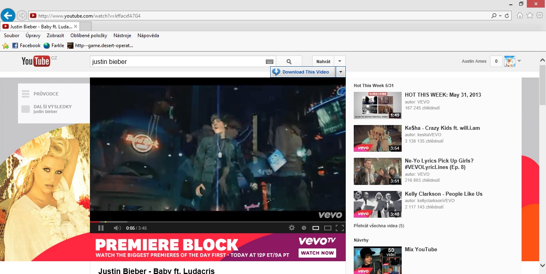Click the Watch Later clock icon
The height and width of the screenshot is (274, 546).
tap(304, 228)
